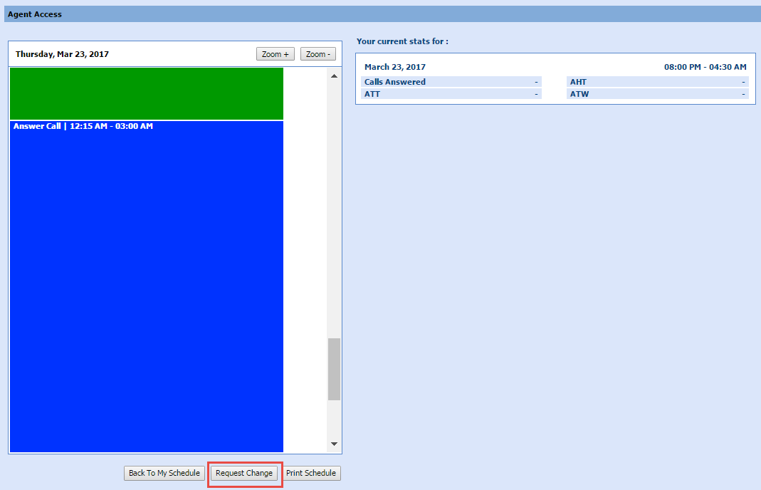Click the Calls Answered stat row
Image resolution: width=761 pixels, height=490 pixels.
click(x=451, y=82)
